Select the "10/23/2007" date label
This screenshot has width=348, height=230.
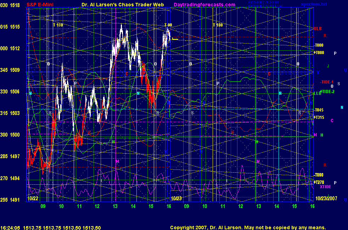(326, 198)
